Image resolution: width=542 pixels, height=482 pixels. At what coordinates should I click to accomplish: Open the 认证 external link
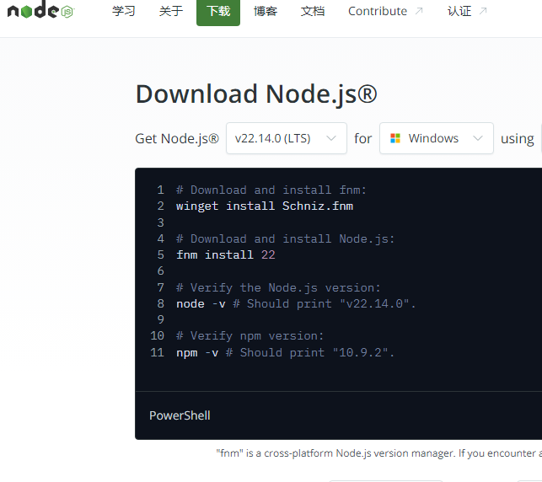[x=467, y=11]
